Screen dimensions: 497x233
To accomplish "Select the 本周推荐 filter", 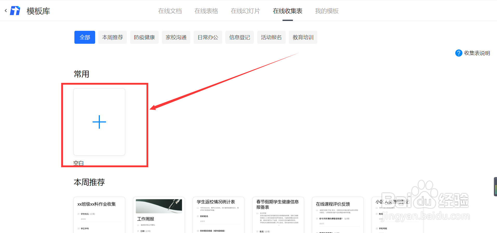I will [112, 37].
